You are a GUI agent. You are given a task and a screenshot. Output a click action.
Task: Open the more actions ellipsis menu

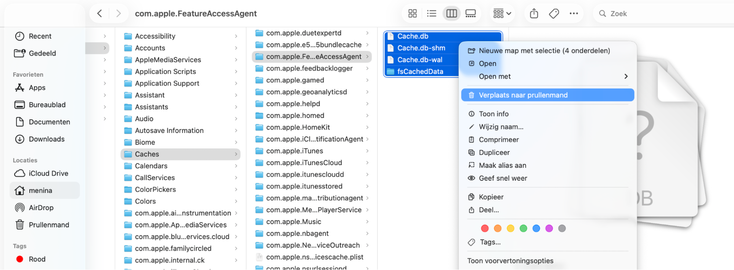pos(574,14)
